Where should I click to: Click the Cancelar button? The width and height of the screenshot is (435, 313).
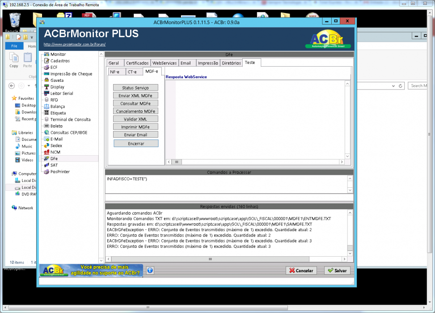[x=301, y=271]
